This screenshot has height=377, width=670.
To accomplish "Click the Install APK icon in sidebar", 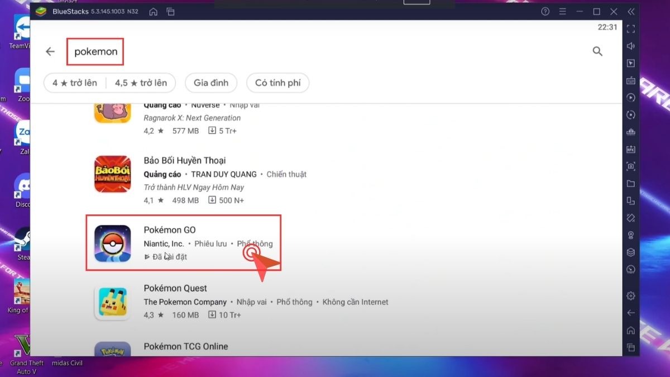I will pyautogui.click(x=631, y=149).
